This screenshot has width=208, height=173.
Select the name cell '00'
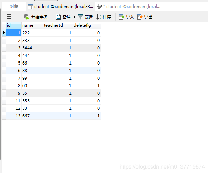tap(32, 85)
